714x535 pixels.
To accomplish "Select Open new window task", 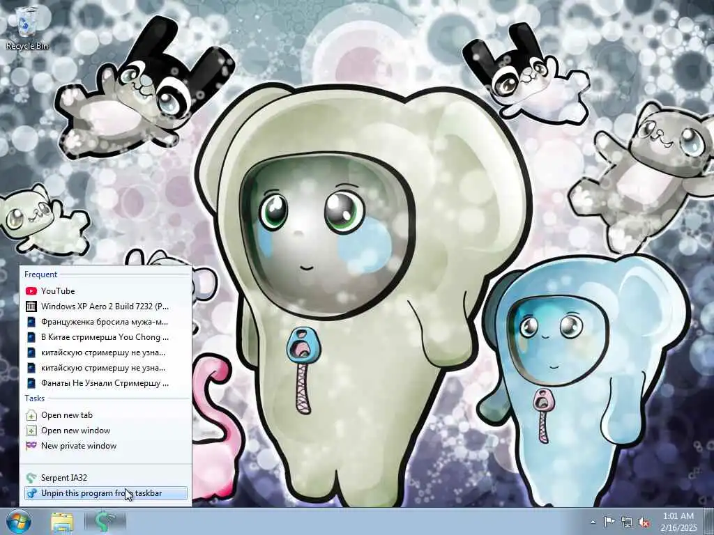I will click(106, 431).
